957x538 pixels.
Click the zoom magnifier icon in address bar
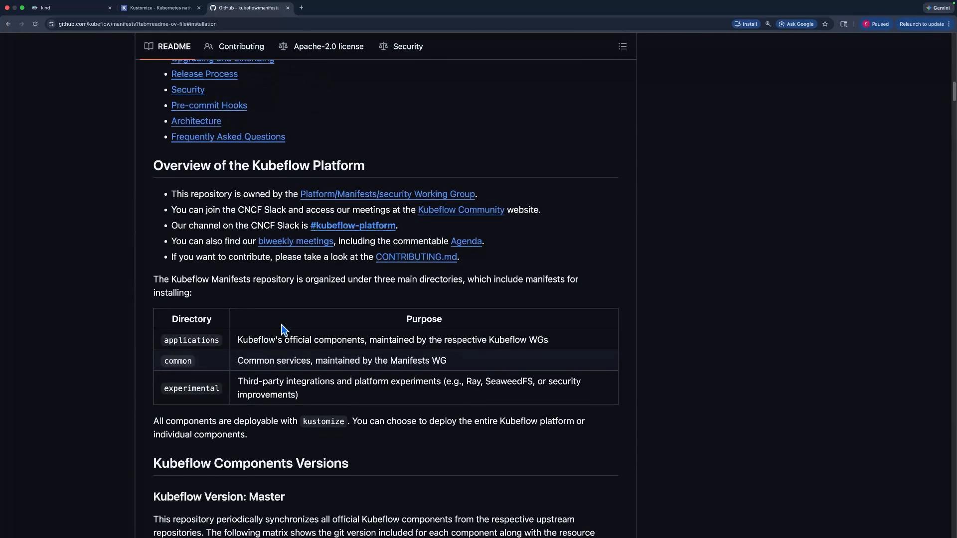(x=768, y=24)
